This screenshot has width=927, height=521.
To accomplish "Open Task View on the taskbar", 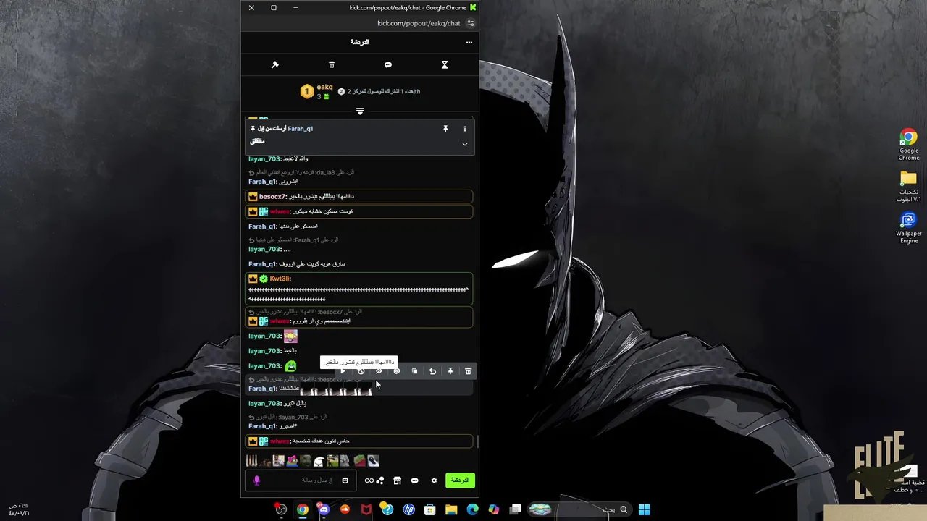I will [516, 509].
